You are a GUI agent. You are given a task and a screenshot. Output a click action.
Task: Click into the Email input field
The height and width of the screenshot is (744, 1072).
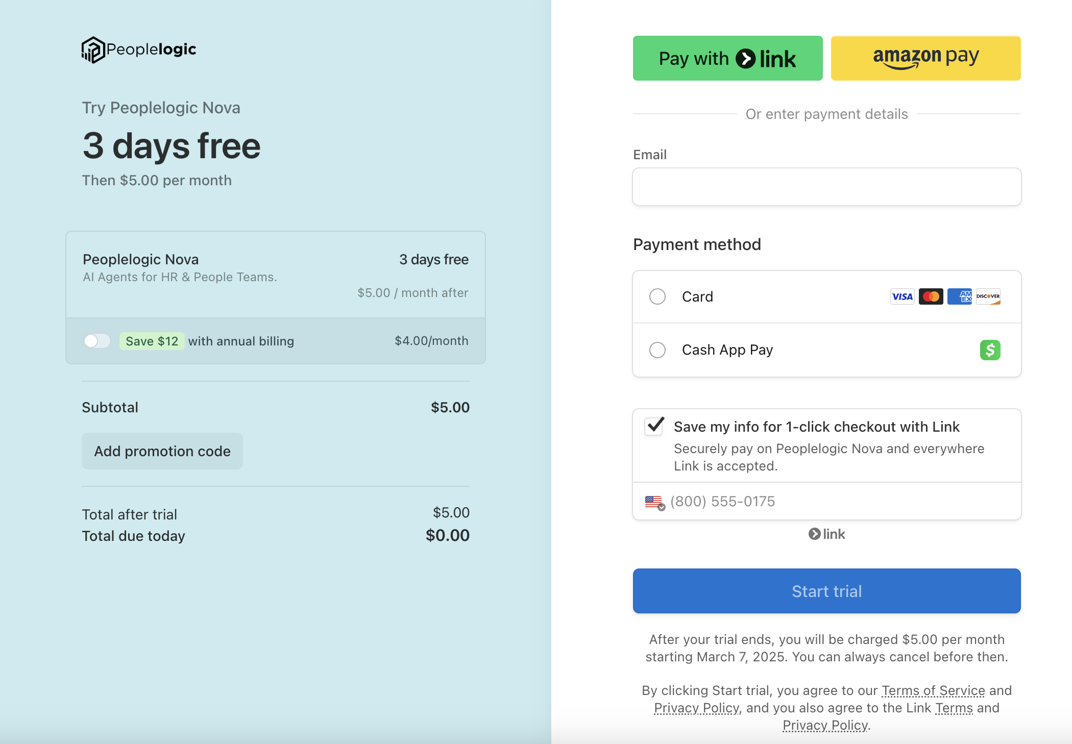click(826, 187)
